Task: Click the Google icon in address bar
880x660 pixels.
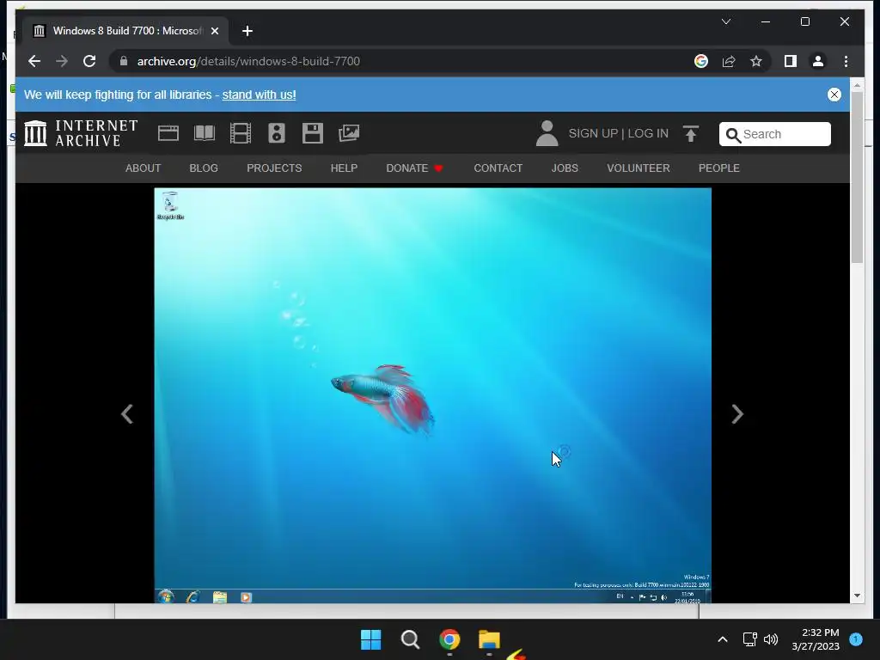Action: tap(701, 61)
